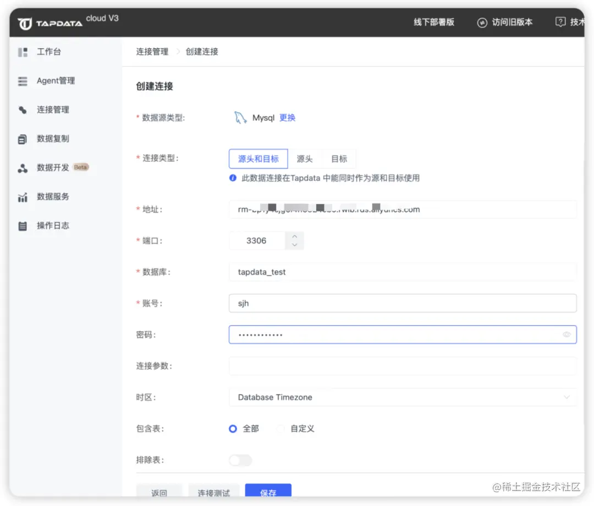594x506 pixels.
Task: Click the 返回 button
Action: (159, 491)
